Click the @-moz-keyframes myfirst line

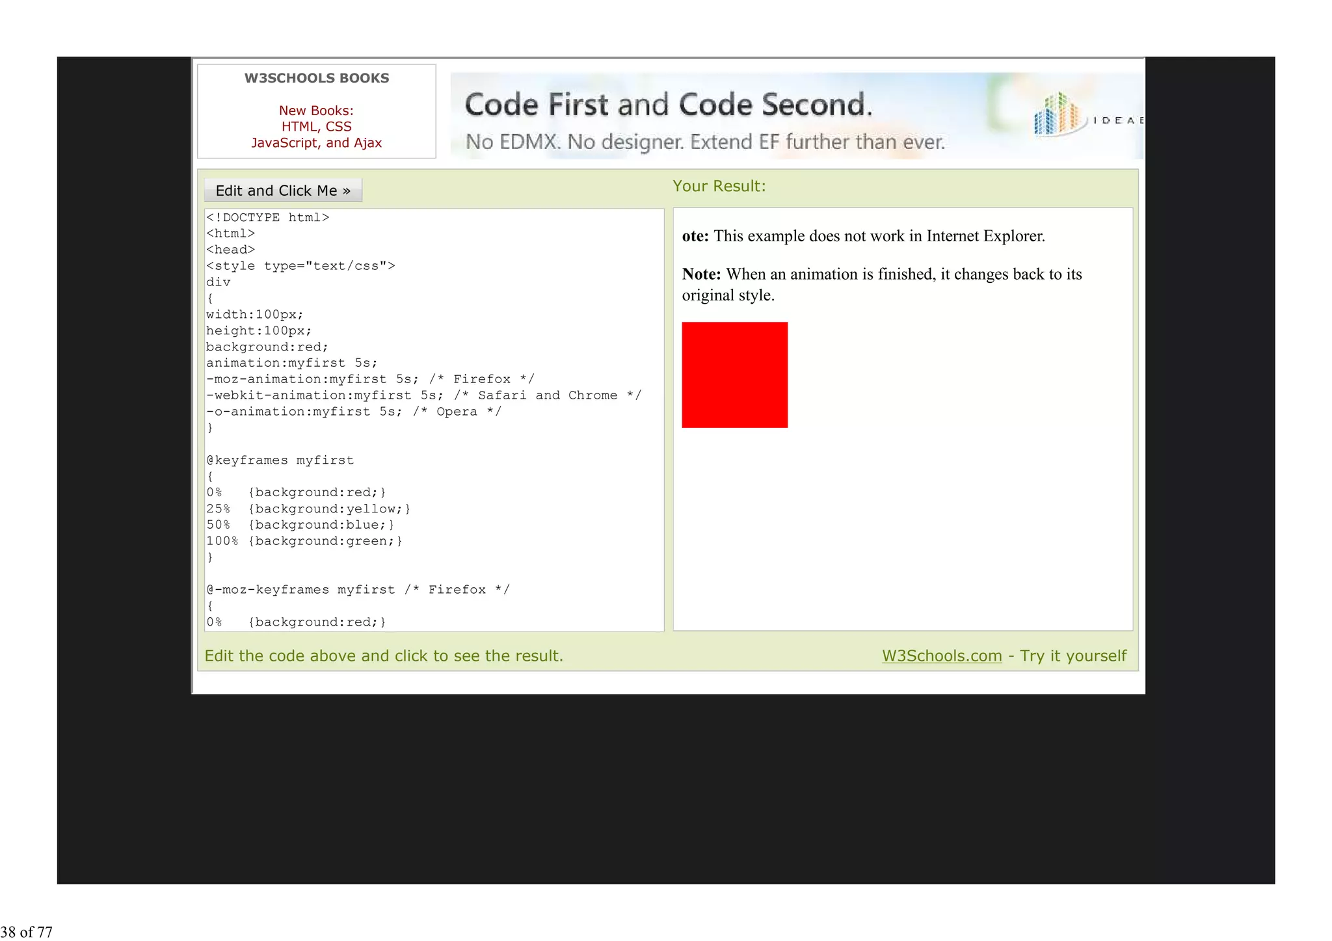coord(358,590)
